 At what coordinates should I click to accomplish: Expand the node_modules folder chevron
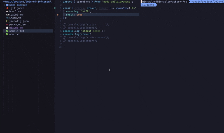[x=5, y=5]
